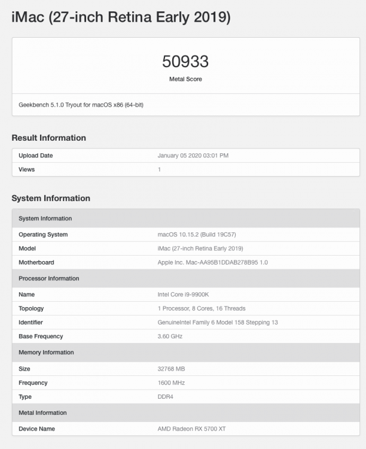This screenshot has width=366, height=449.
Task: Select the model value iMac (27-inch Retina Early 2019)
Action: 200,248
